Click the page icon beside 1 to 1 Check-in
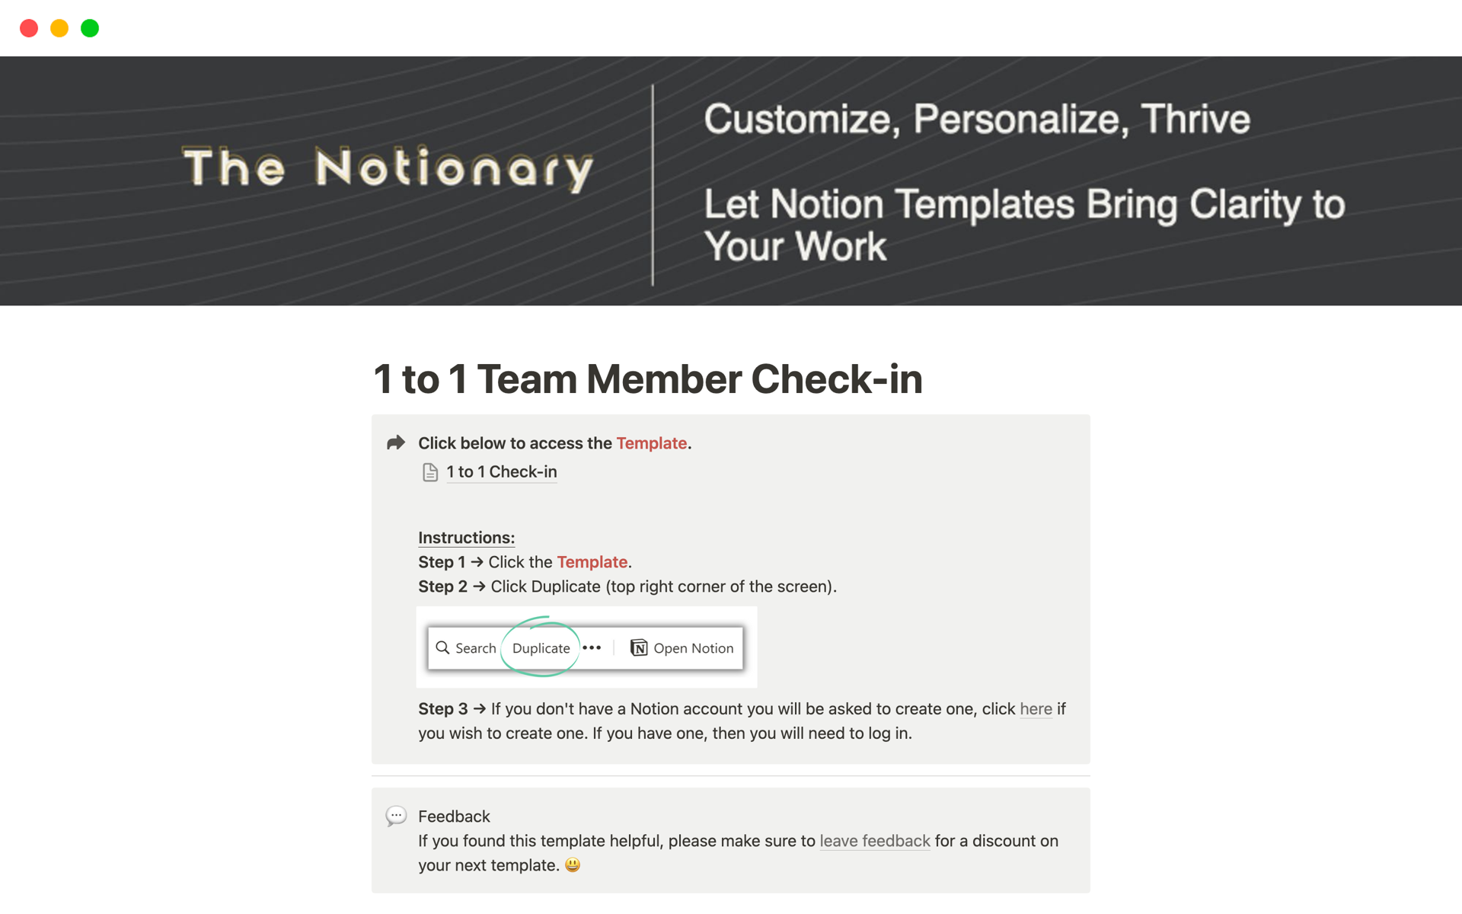 [x=430, y=472]
